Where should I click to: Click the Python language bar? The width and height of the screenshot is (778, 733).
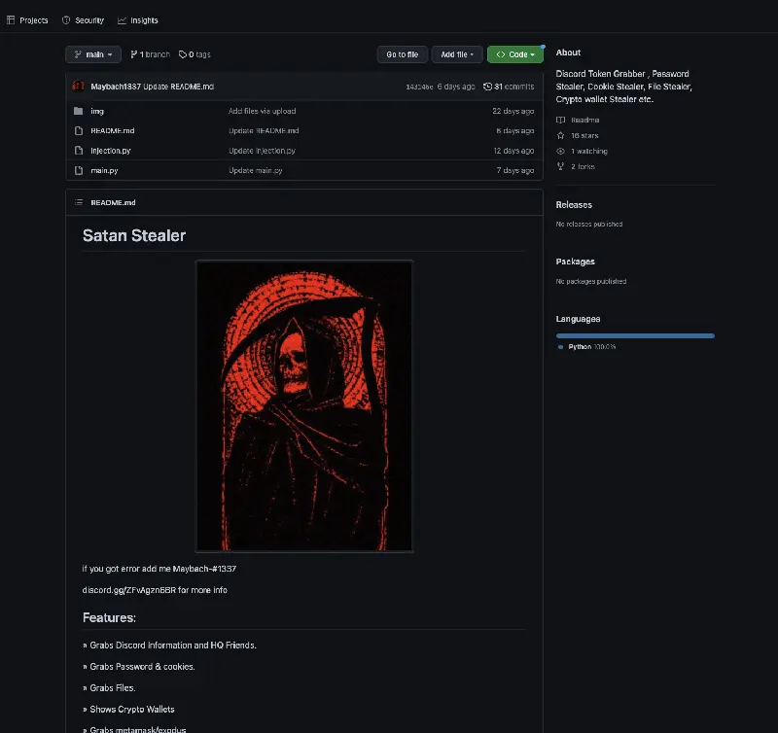(x=635, y=335)
